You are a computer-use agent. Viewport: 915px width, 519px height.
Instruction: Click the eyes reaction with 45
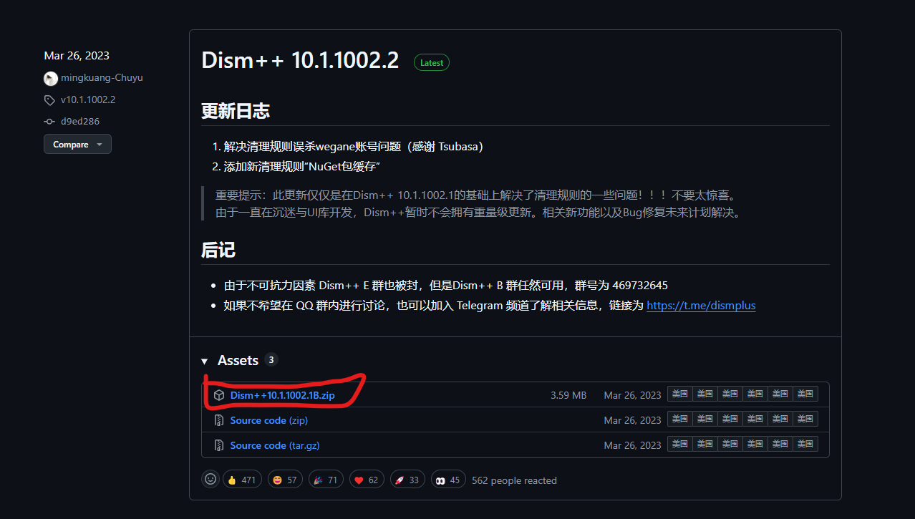click(x=448, y=480)
